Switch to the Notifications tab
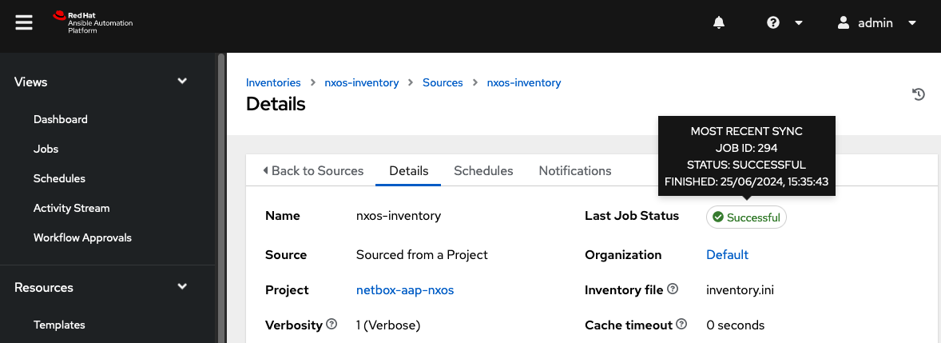The image size is (941, 343). pyautogui.click(x=575, y=170)
